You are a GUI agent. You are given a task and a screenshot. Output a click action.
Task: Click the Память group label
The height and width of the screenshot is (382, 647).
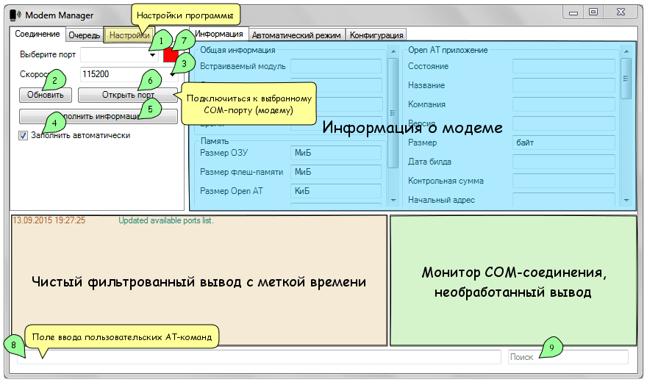(x=215, y=141)
